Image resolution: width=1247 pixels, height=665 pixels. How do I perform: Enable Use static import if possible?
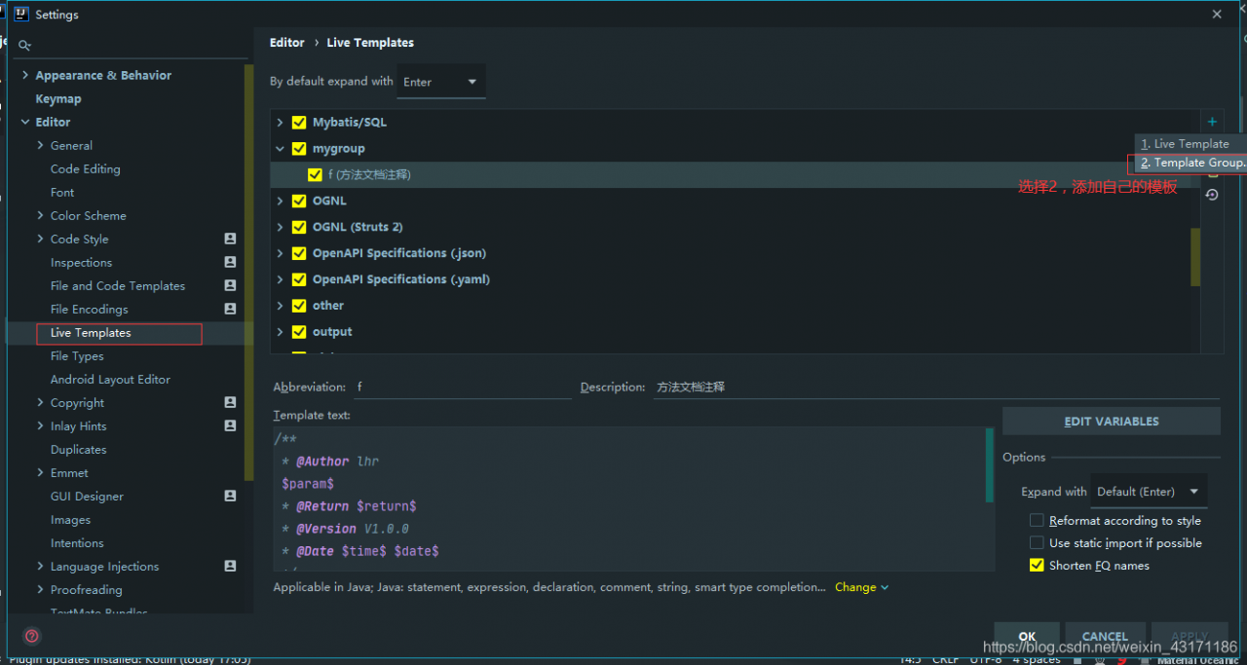click(x=1037, y=543)
